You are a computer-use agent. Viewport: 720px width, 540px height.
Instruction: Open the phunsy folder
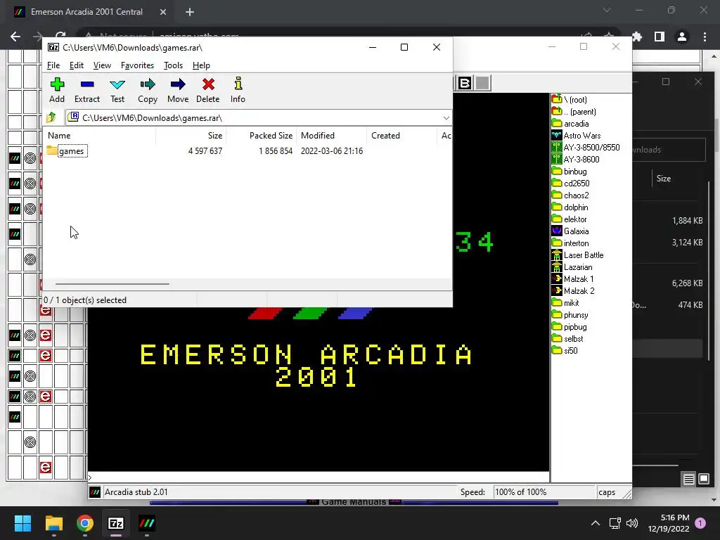point(570,314)
